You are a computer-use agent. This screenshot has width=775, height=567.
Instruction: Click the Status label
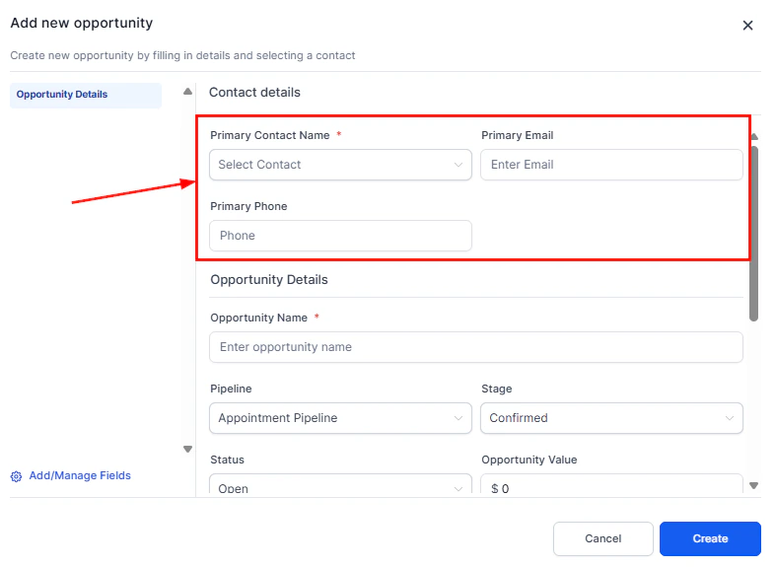pos(228,460)
